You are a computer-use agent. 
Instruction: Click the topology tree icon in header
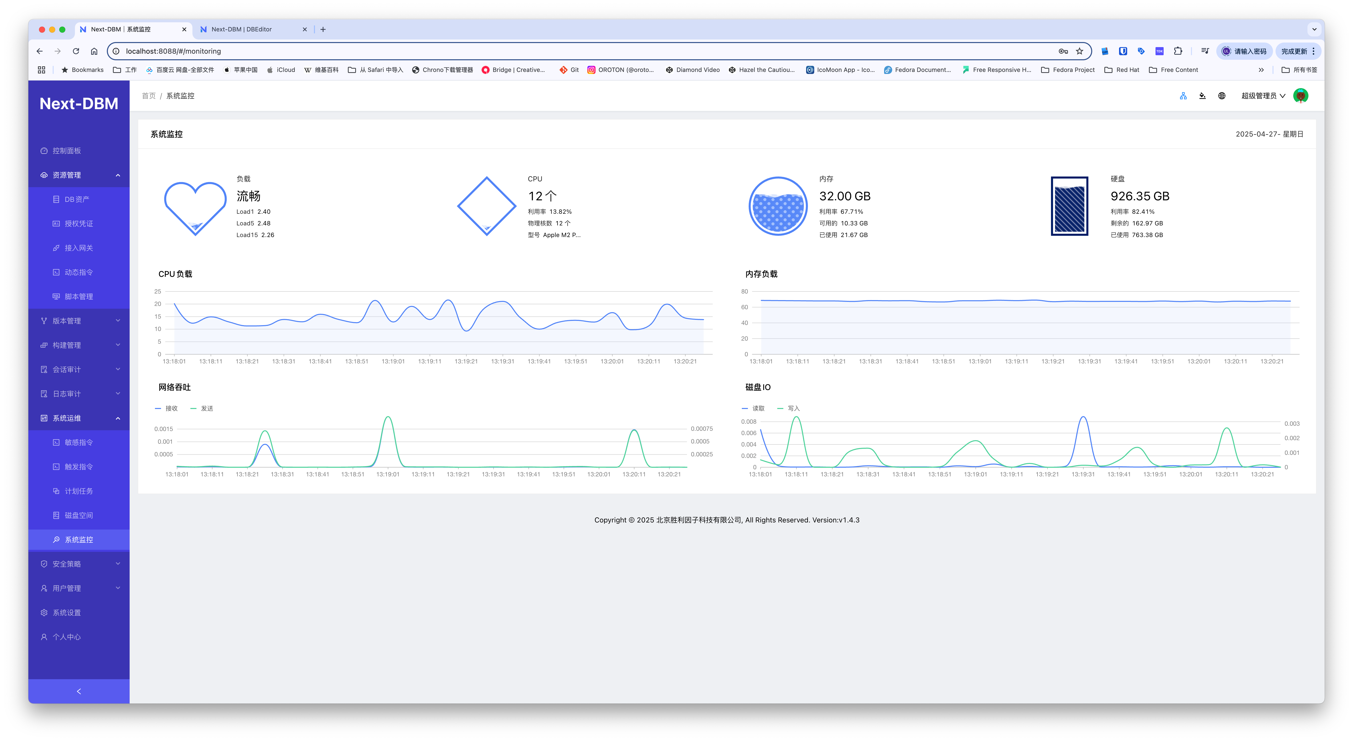(x=1183, y=96)
